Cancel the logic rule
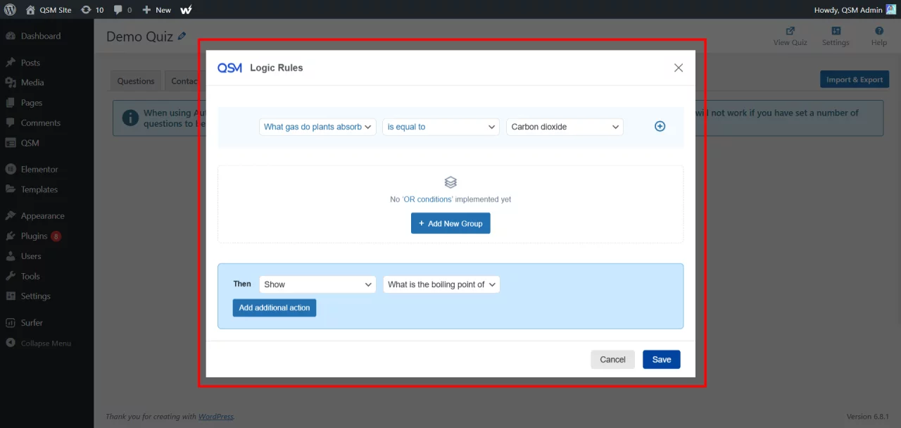Screen dimensions: 901x428 (613, 359)
